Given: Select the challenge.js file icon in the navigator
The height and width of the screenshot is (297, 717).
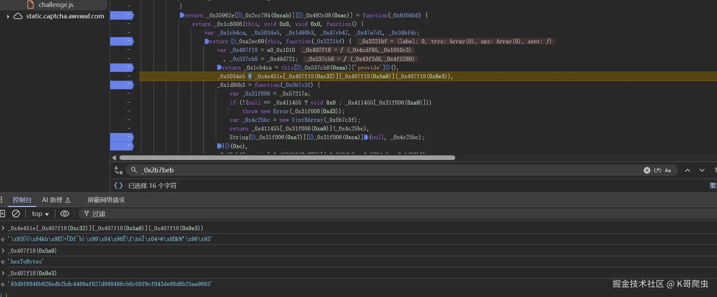Looking at the screenshot, I should [x=30, y=4].
